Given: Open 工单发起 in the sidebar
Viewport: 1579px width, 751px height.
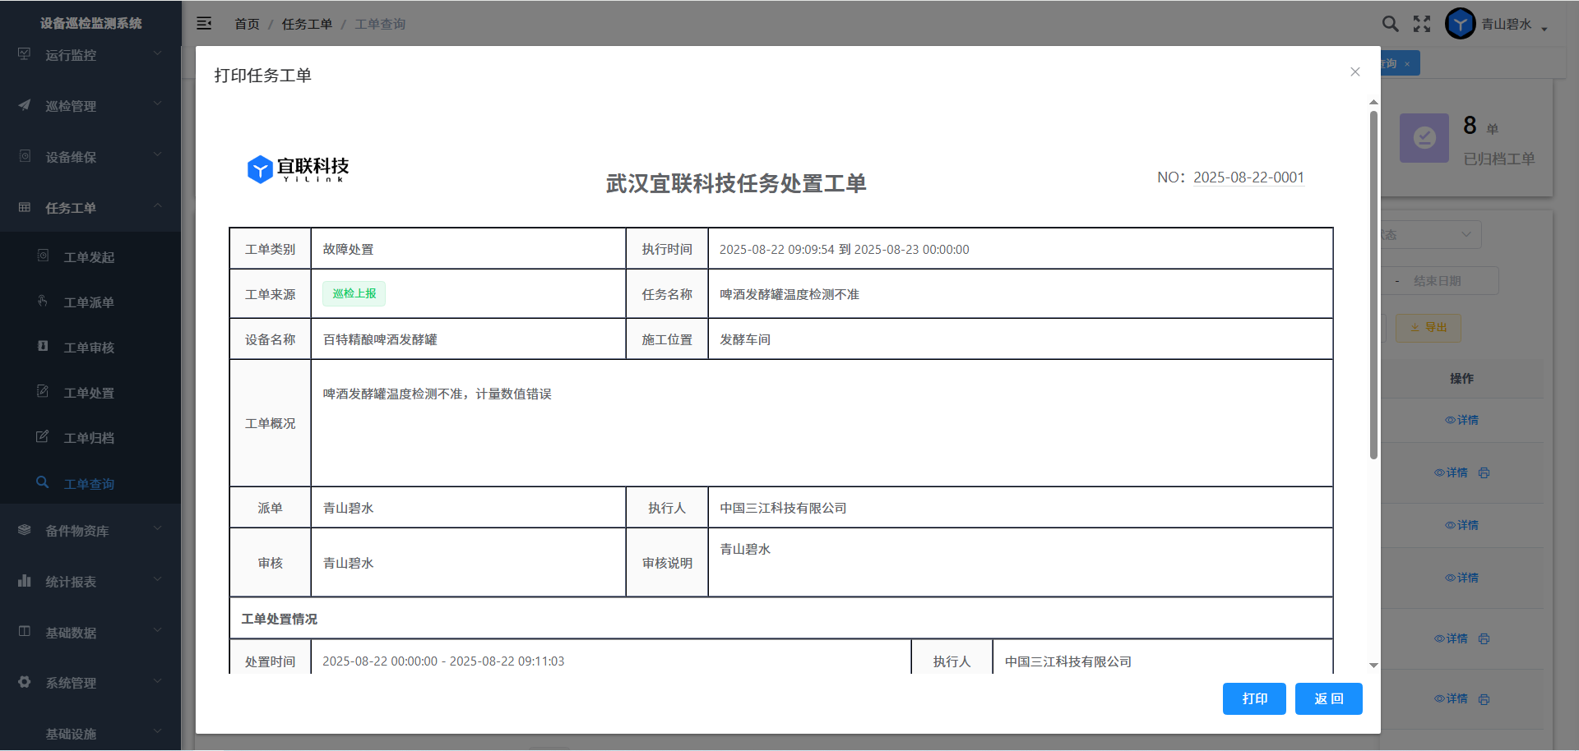Looking at the screenshot, I should tap(89, 257).
